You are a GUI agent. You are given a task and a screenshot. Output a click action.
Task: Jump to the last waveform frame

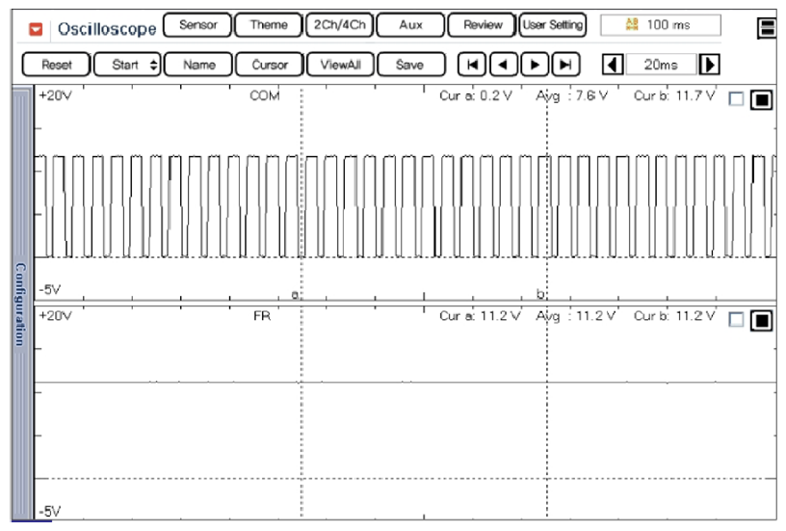(565, 66)
